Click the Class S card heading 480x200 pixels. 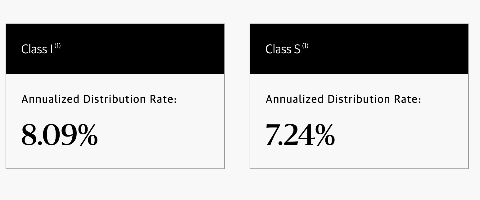click(x=283, y=49)
